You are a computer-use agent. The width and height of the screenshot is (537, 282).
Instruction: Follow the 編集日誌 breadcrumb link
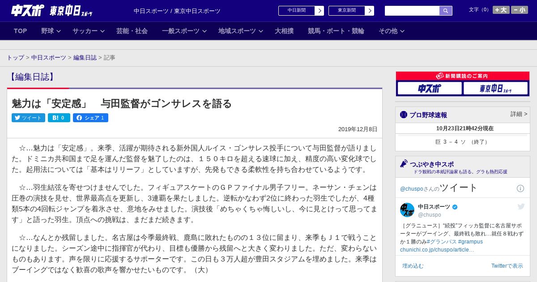pos(85,58)
